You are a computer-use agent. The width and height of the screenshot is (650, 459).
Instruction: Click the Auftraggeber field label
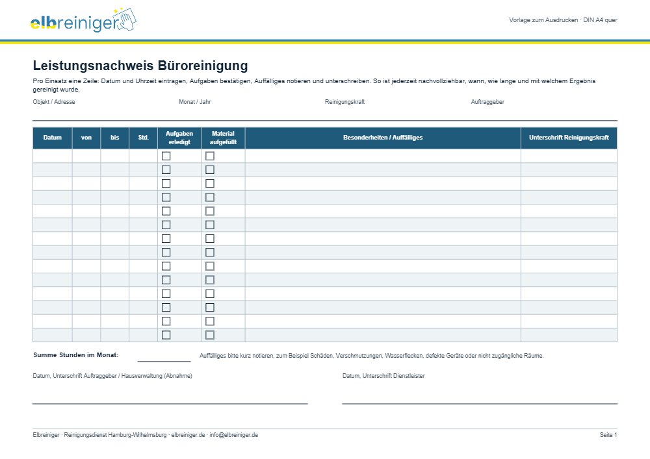tap(487, 102)
